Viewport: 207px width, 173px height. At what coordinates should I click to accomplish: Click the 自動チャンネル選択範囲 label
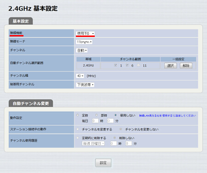click(x=27, y=63)
